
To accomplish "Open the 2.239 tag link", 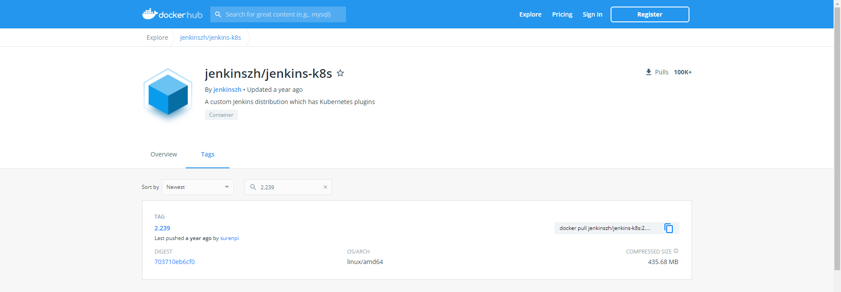I will point(162,228).
